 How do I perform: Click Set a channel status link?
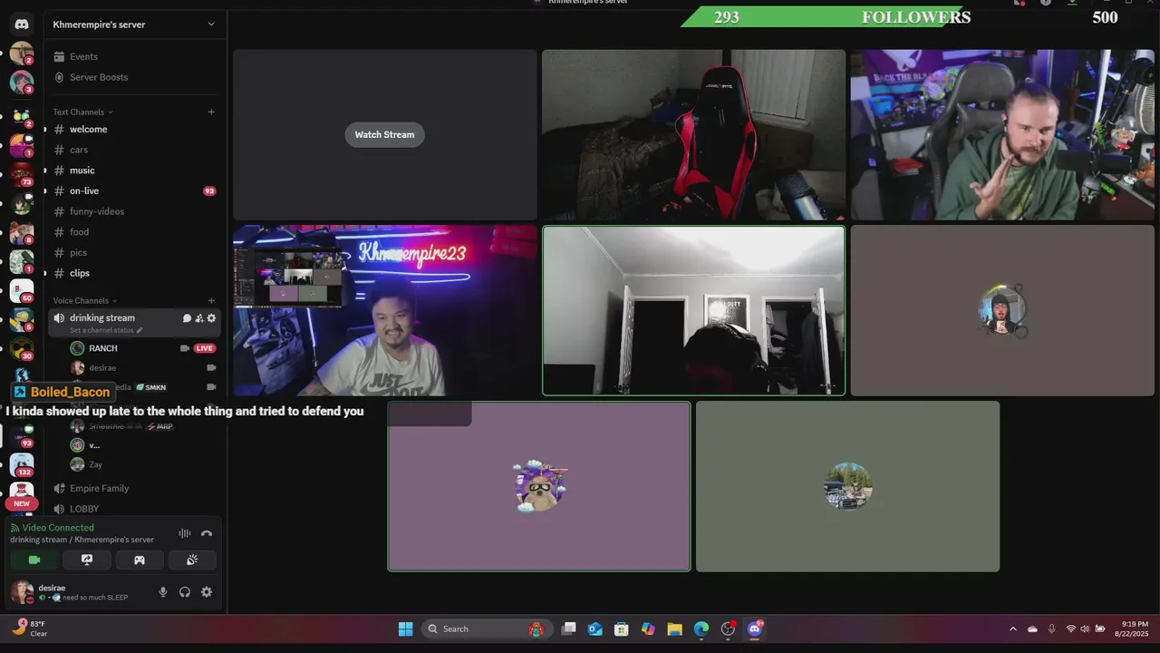(106, 330)
